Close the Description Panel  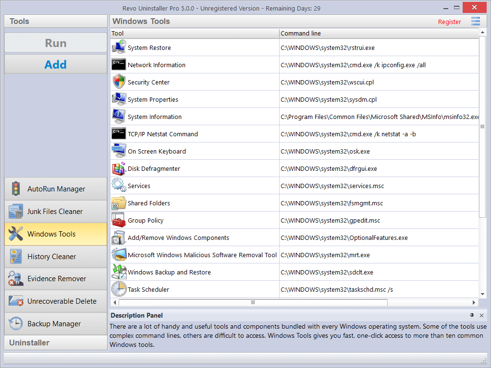(x=481, y=315)
